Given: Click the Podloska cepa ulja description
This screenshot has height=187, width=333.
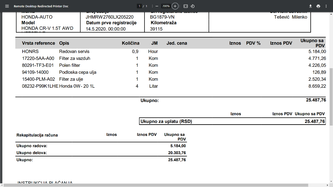Looking at the screenshot, I should [78, 72].
